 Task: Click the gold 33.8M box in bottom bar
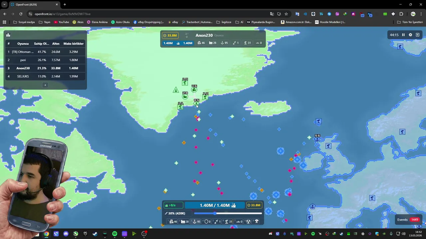(x=254, y=205)
